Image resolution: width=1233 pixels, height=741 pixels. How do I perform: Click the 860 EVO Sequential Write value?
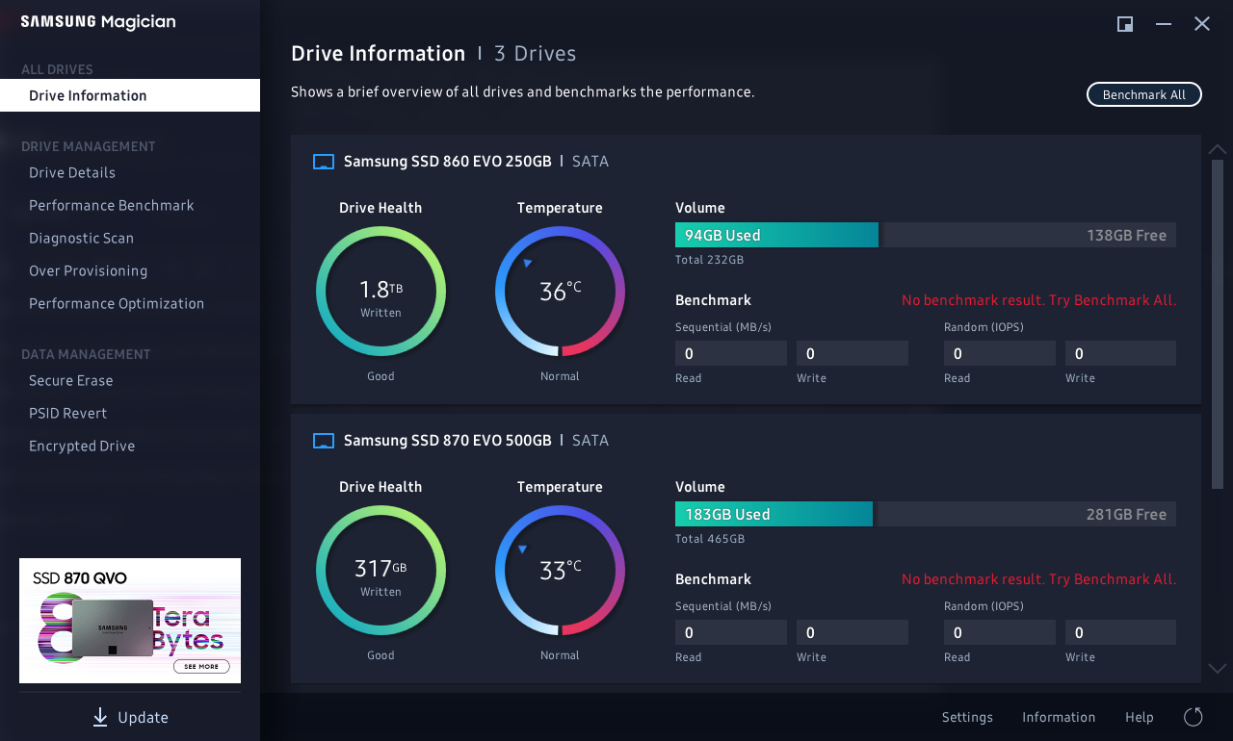(x=853, y=353)
